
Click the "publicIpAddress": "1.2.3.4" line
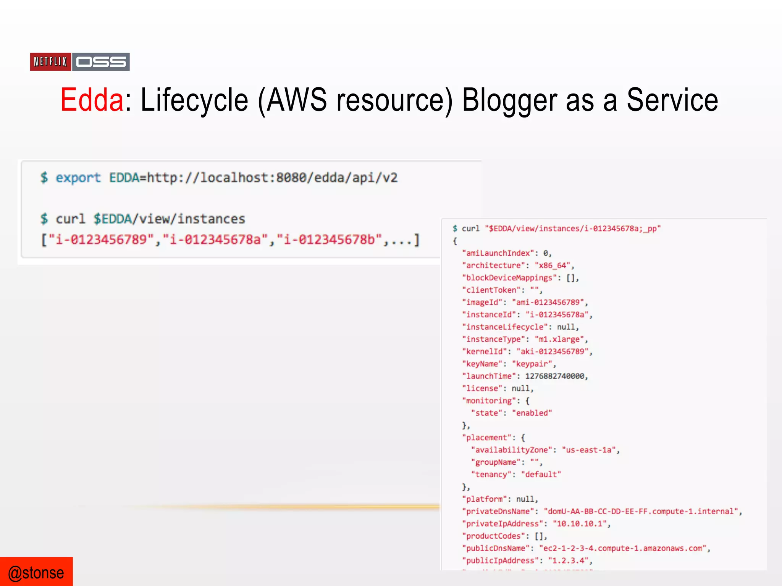527,561
